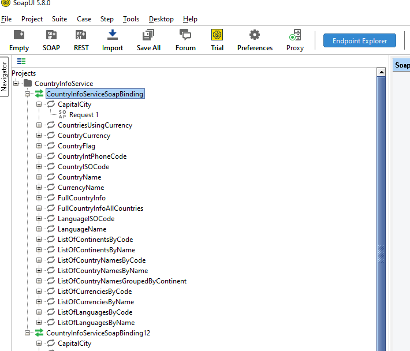Open the Proxy toolbar icon
The image size is (410, 351).
[295, 40]
